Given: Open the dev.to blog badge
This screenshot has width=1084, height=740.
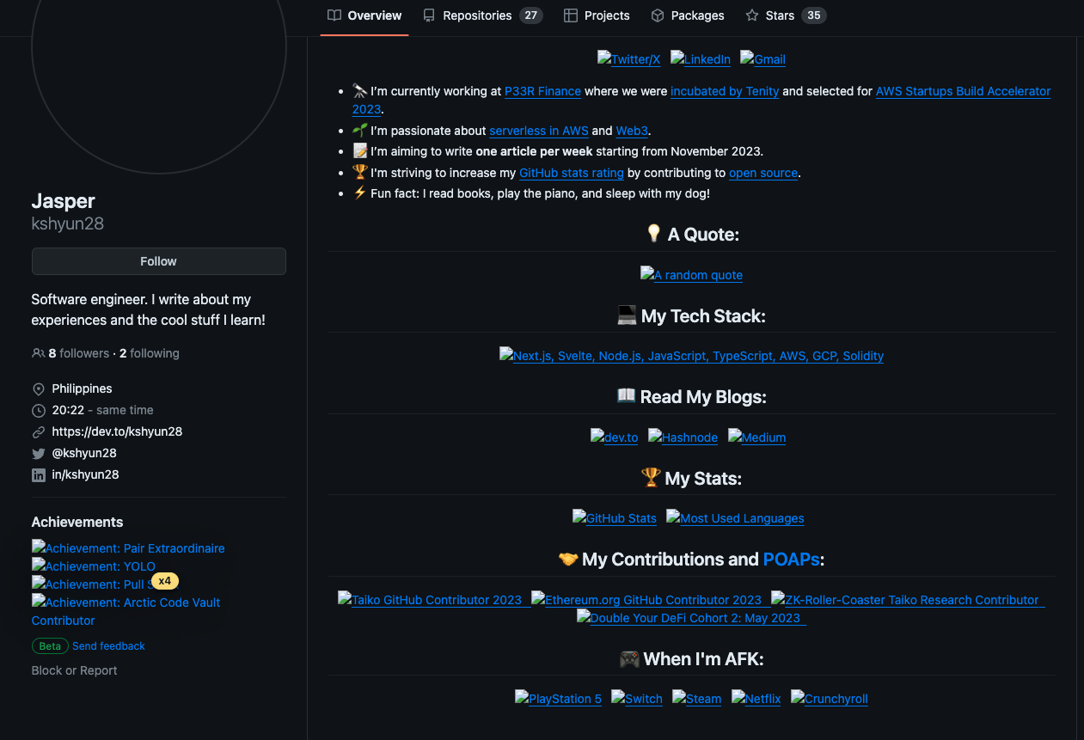Looking at the screenshot, I should [x=614, y=437].
